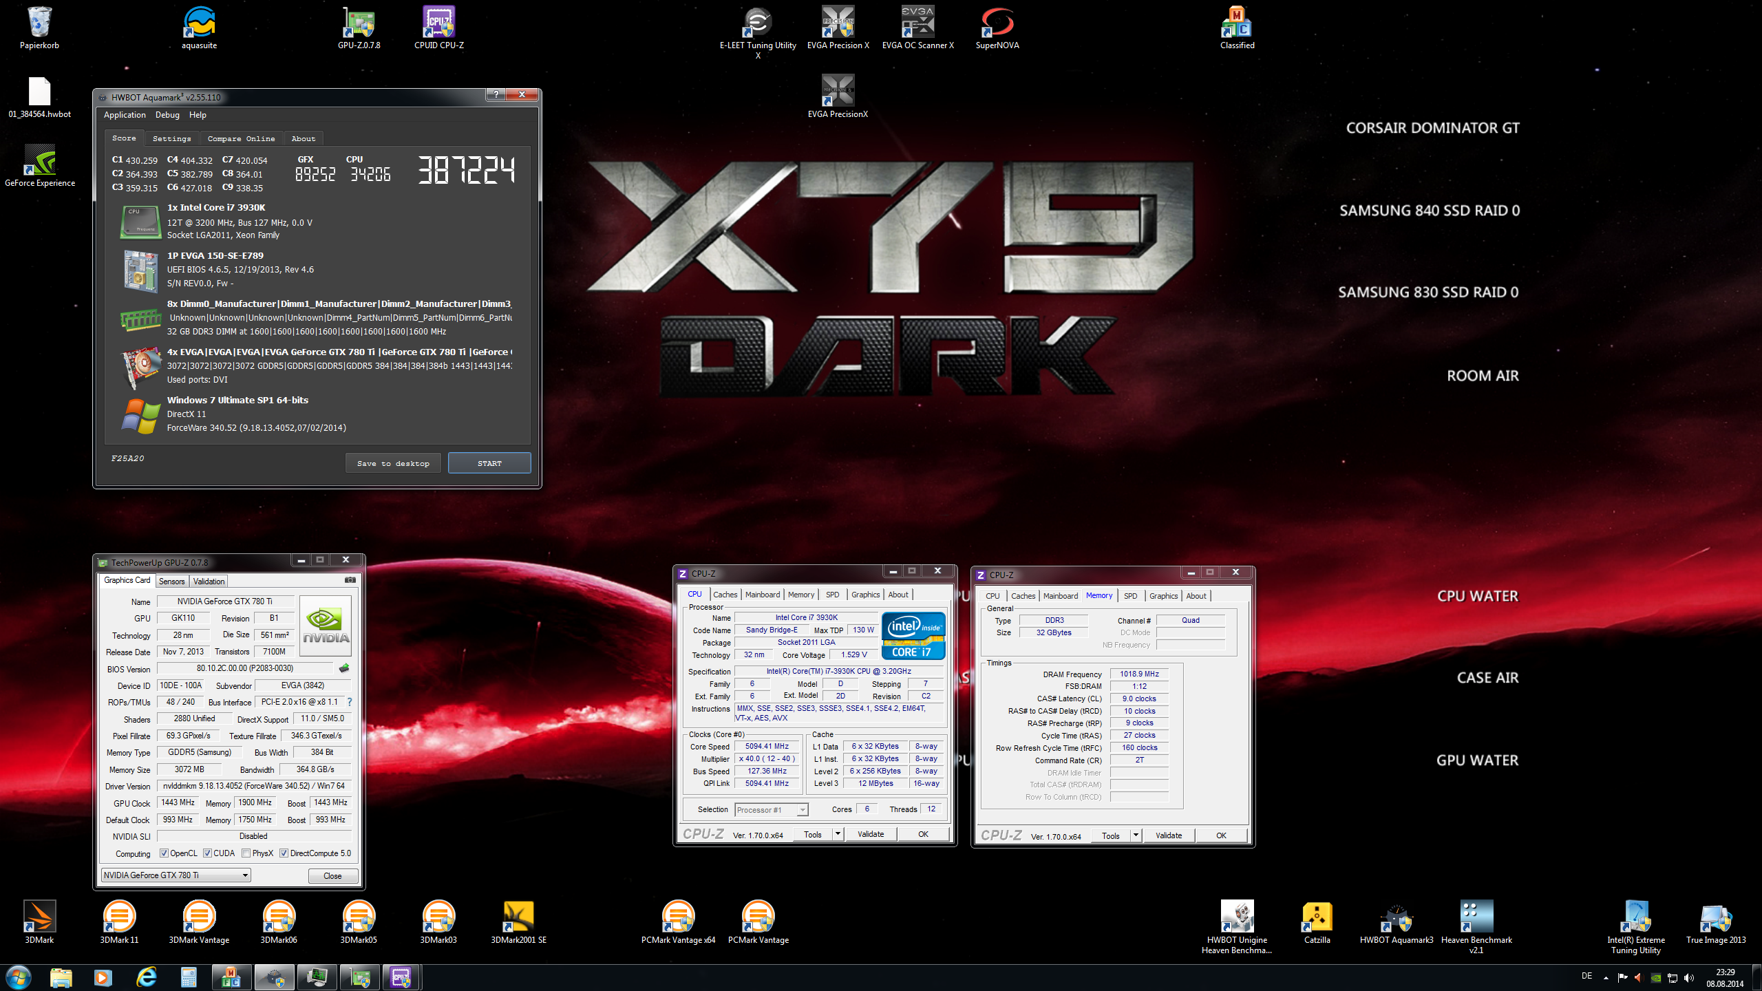Open the CPUID CPU-Z desktop shortcut
Image resolution: width=1762 pixels, height=991 pixels.
(438, 28)
